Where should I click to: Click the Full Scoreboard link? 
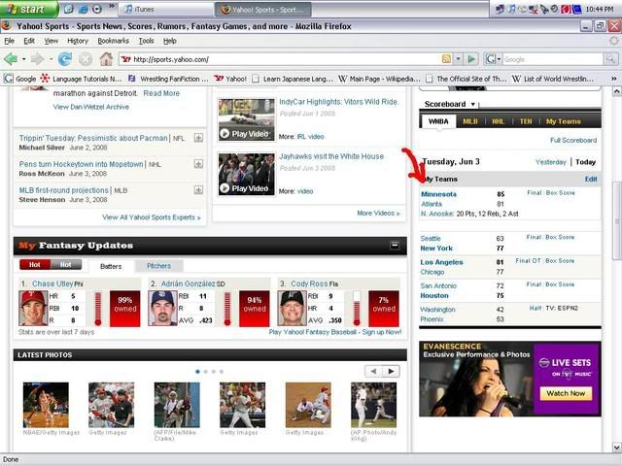(x=573, y=140)
